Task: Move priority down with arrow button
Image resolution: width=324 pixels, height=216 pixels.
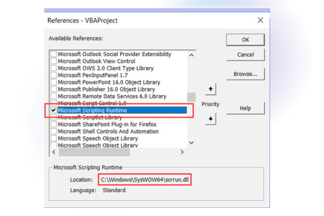Action: tap(210, 119)
